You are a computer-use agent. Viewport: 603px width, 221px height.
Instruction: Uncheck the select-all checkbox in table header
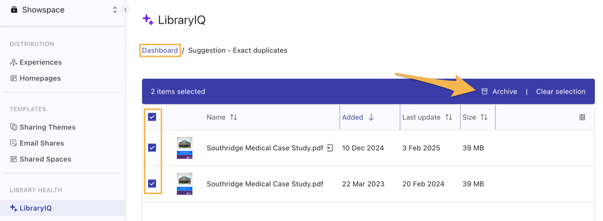coord(152,117)
